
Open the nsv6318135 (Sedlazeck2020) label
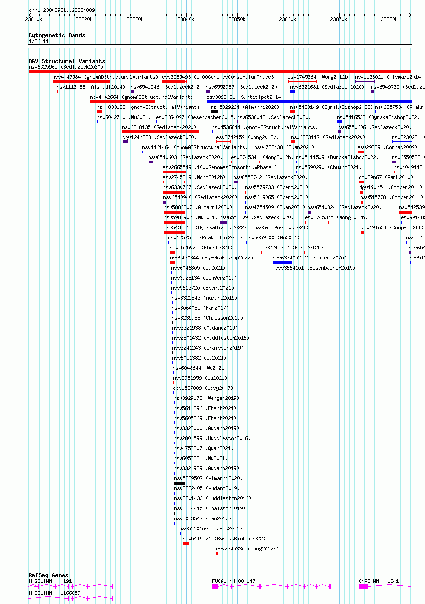point(159,127)
